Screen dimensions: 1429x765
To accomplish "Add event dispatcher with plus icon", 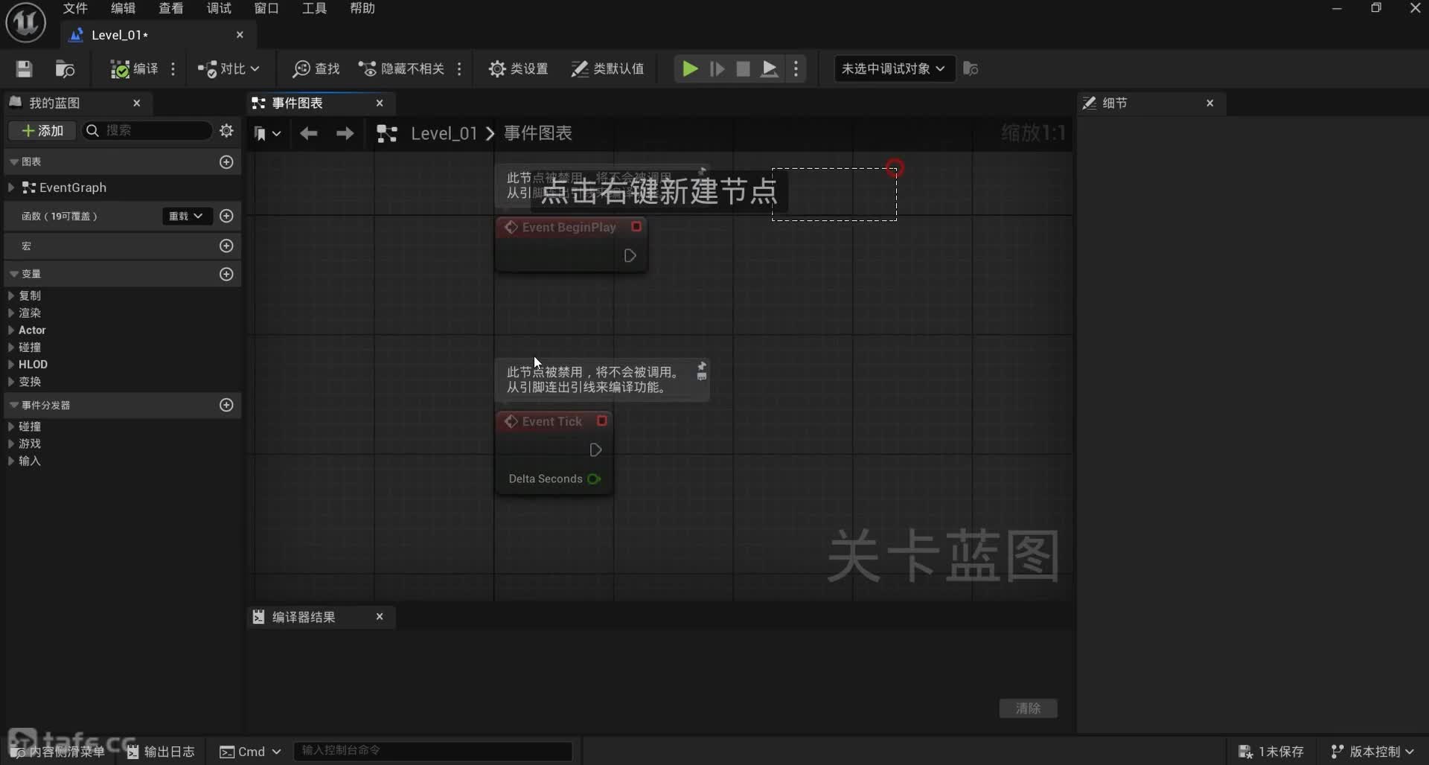I will coord(227,405).
